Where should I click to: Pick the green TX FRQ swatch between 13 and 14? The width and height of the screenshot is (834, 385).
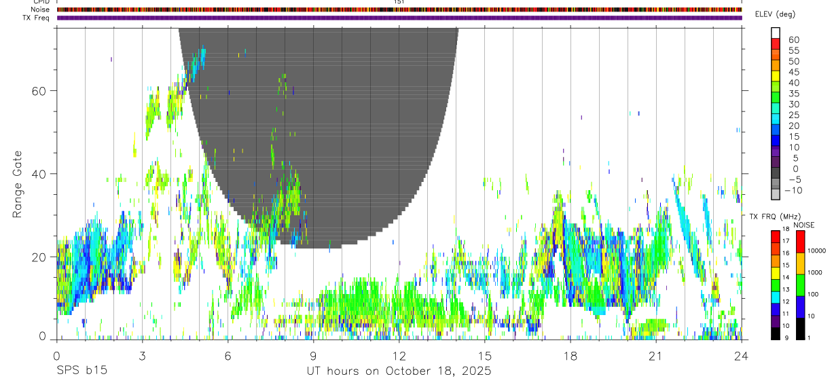[x=776, y=285]
